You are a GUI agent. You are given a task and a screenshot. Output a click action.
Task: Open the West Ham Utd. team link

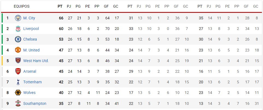[x=36, y=61]
